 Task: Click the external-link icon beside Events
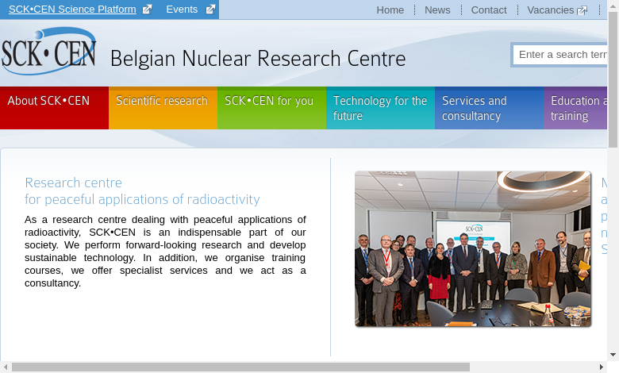point(211,9)
